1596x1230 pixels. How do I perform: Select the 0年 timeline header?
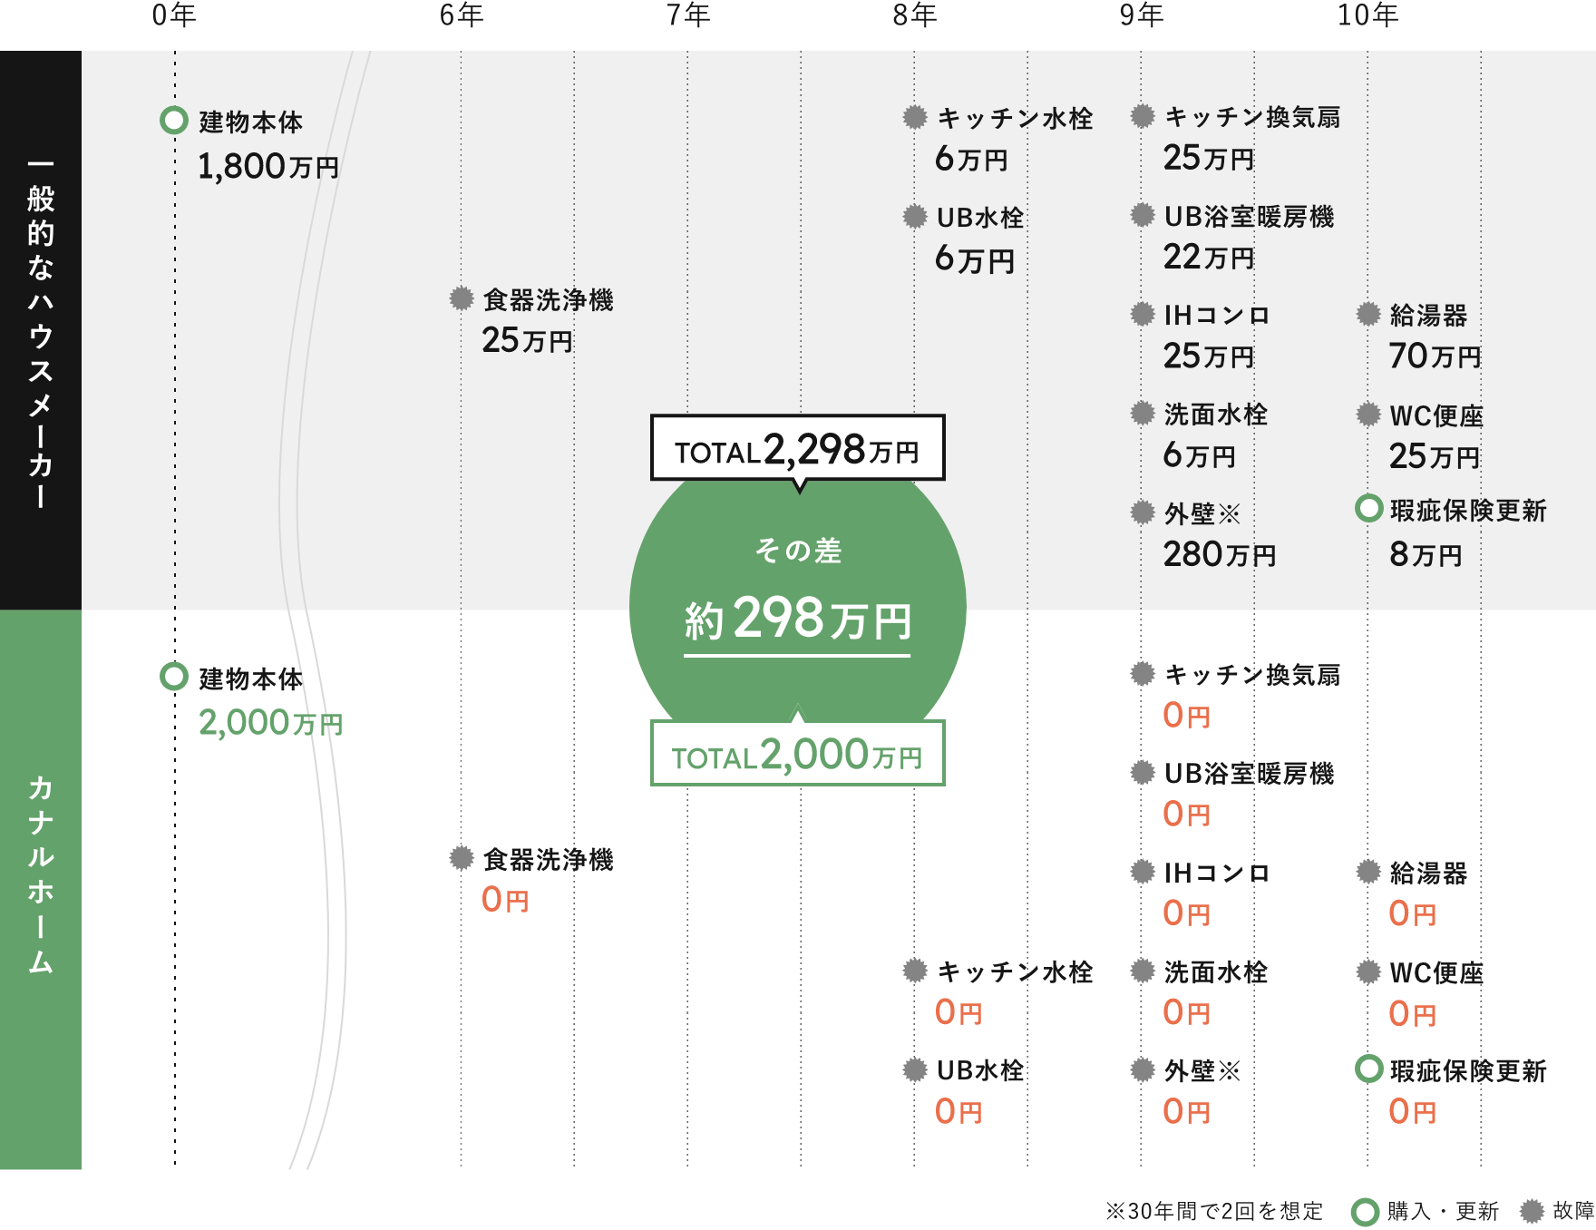pos(174,15)
